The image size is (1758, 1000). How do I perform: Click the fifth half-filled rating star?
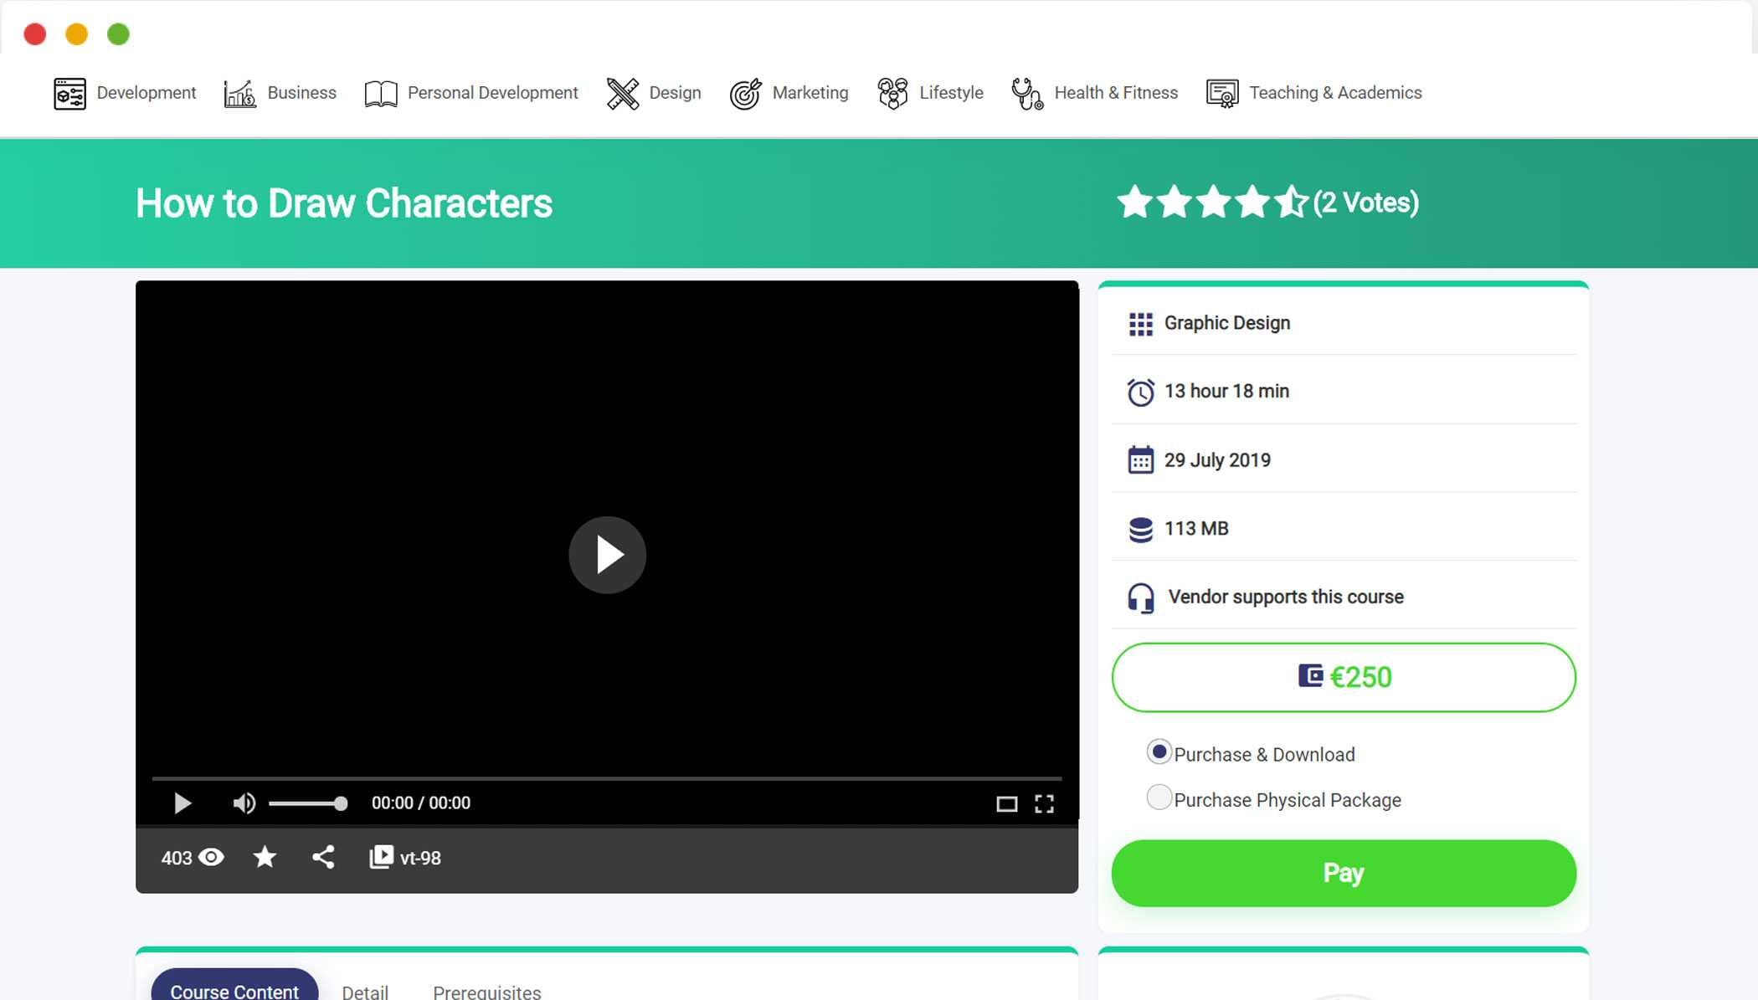coord(1291,202)
